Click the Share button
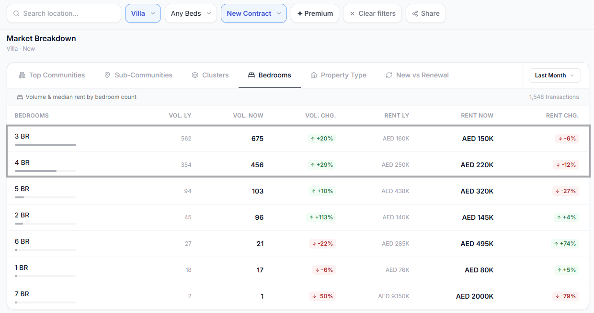Screen dimensions: 594x313 click(425, 13)
